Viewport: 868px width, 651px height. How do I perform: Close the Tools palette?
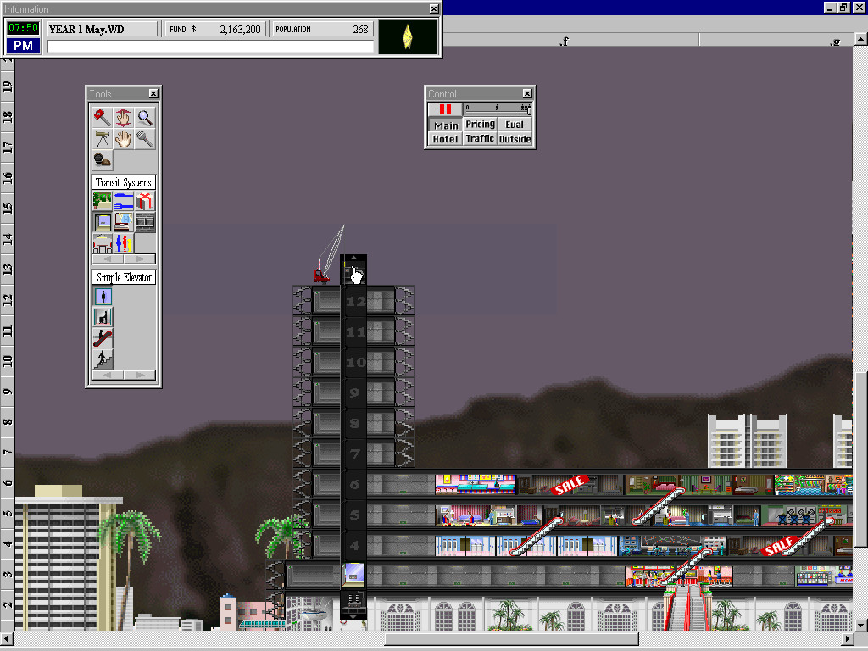153,93
